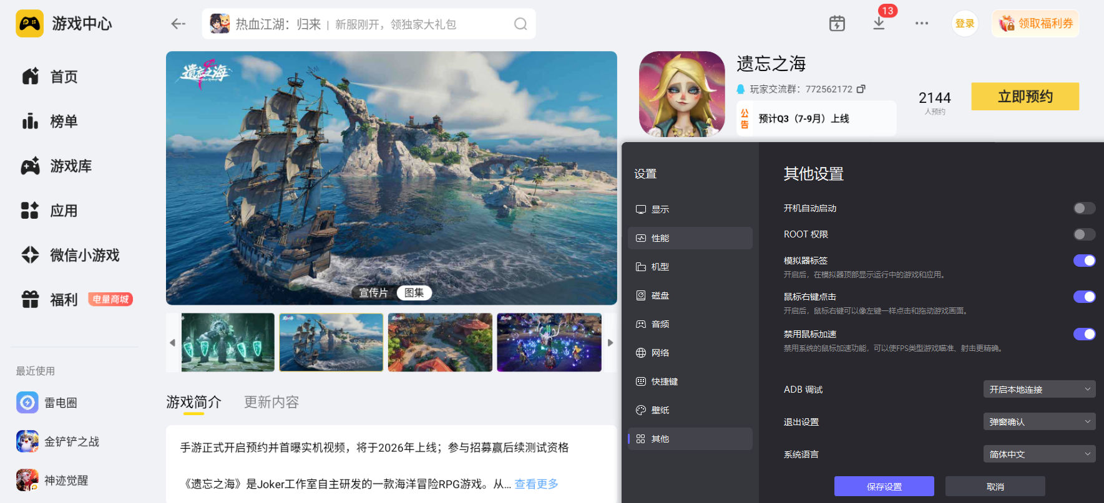Open 神迹觉醒 from recently used
This screenshot has width=1104, height=503.
point(52,480)
